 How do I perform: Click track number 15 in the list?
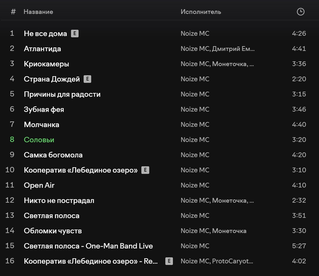point(10,246)
